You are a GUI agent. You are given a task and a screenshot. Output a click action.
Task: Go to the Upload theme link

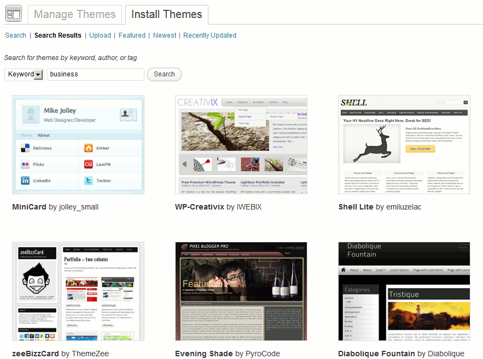[100, 35]
